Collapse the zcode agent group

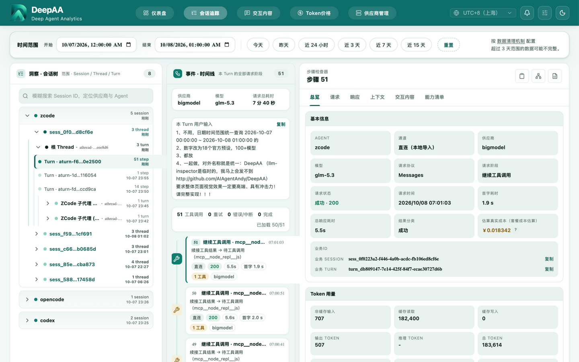click(x=27, y=116)
